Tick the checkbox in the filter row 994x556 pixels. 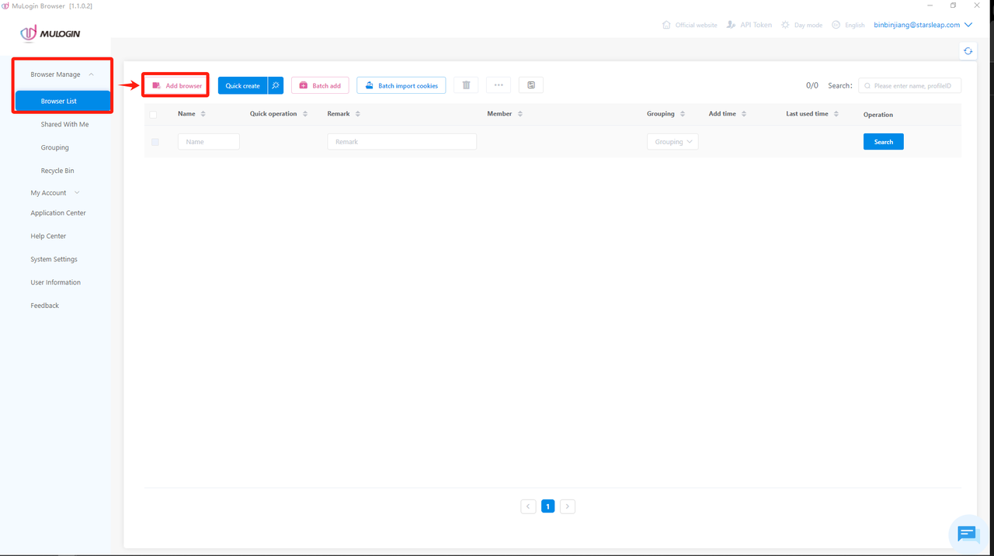click(155, 142)
